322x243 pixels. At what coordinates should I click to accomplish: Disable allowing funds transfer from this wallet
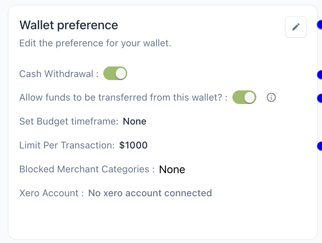pos(244,97)
